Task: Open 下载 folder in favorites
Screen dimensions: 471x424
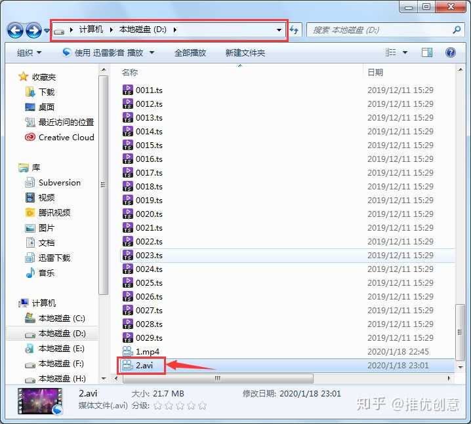Action: click(x=47, y=92)
